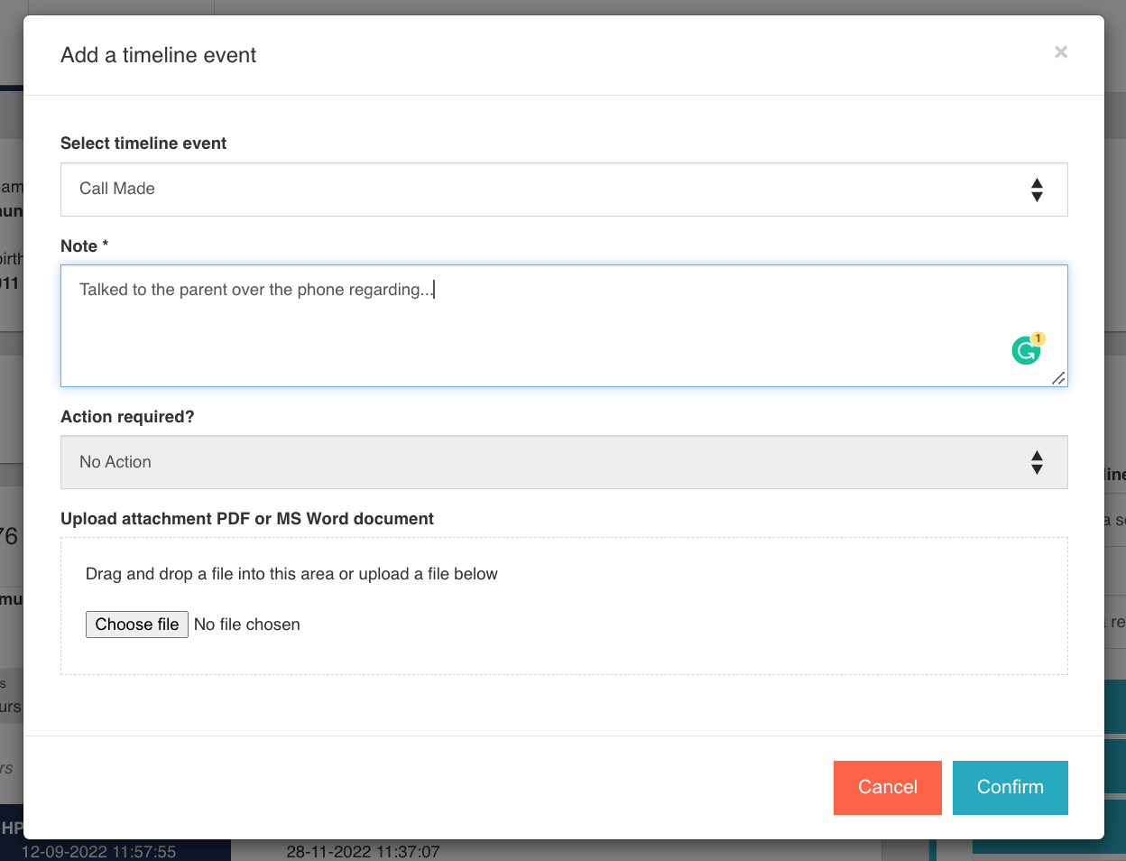
Task: Confirm the timeline event
Action: 1010,787
